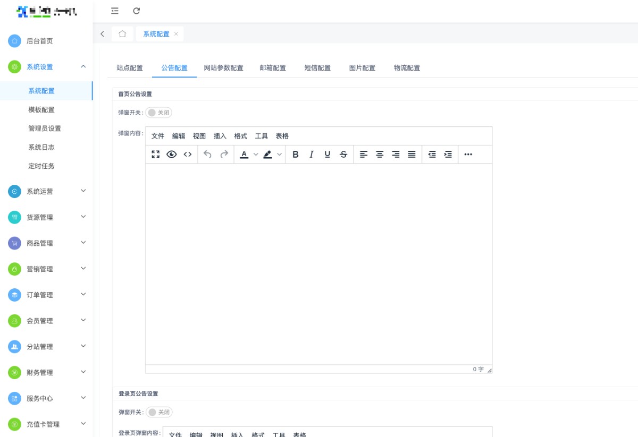Center align text in editor toolbar

[380, 155]
